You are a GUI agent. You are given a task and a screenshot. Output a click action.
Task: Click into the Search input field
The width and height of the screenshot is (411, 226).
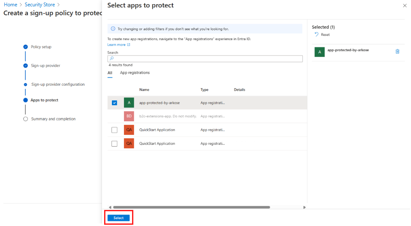pyautogui.click(x=205, y=59)
